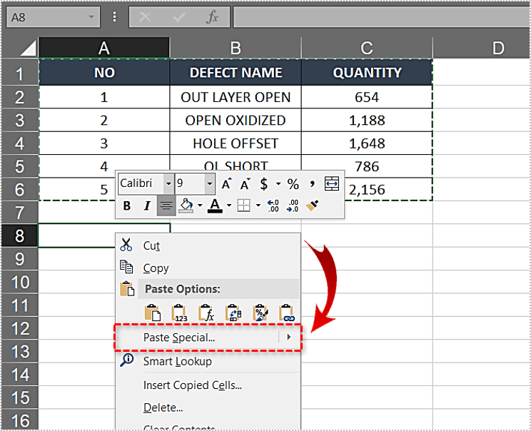Click the Increase Decimal icon
The width and height of the screenshot is (531, 431).
273,206
